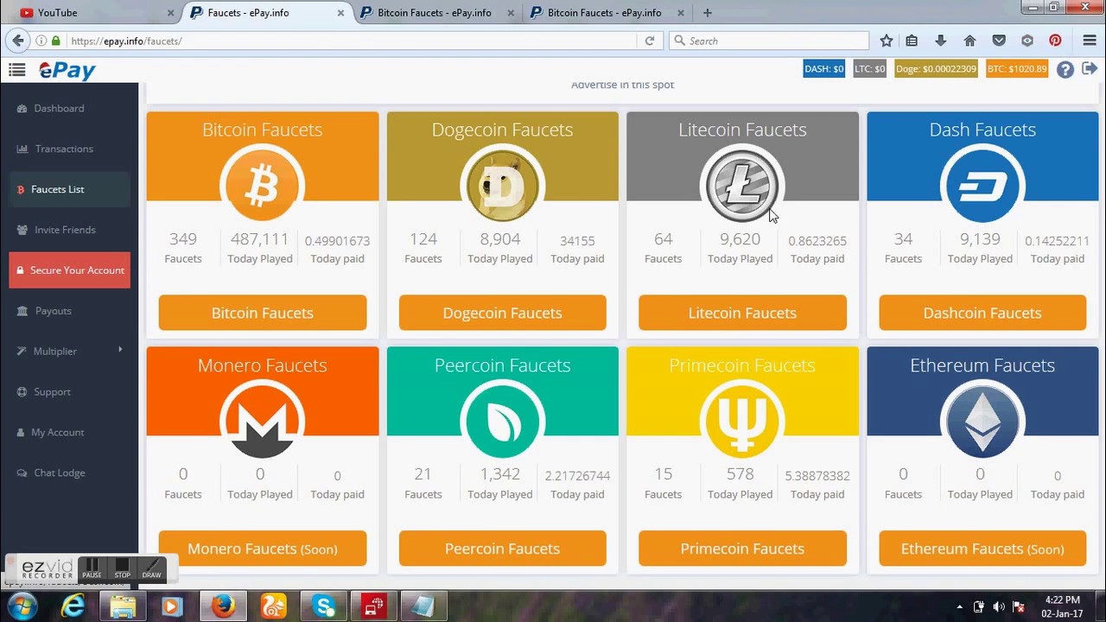The image size is (1106, 622).
Task: Click the Peercoin Faucets button
Action: coord(502,549)
